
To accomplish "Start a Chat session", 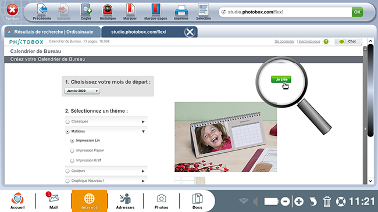I will pyautogui.click(x=348, y=41).
